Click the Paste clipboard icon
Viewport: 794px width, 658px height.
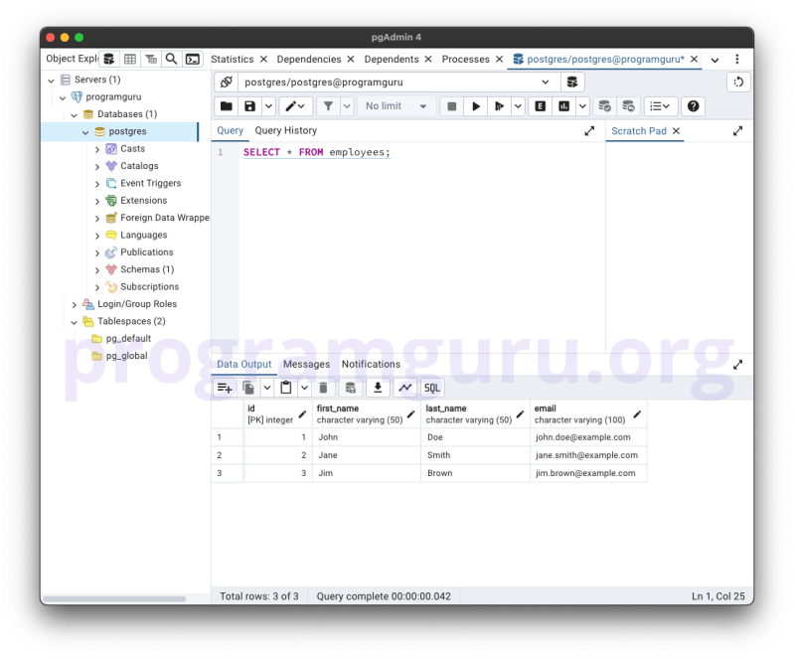tap(286, 388)
